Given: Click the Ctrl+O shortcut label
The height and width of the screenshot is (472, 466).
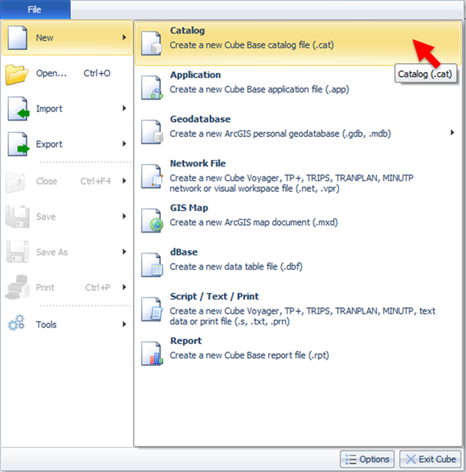Looking at the screenshot, I should point(97,73).
